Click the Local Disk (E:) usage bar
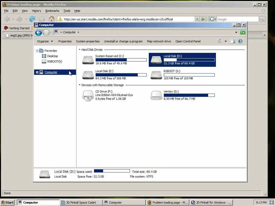Viewport: 275px width, 206px height. [121, 75]
